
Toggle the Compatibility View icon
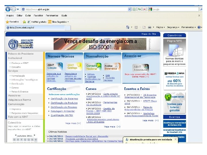[x=134, y=9]
